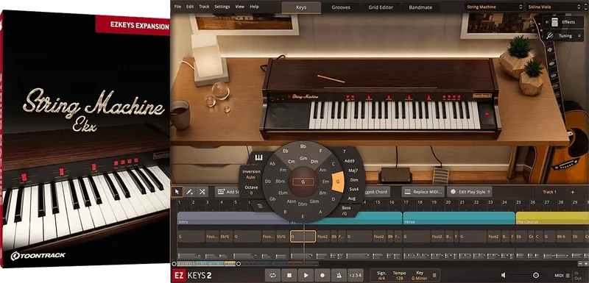
Task: Open the Edit Play Style panel
Action: [x=470, y=192]
